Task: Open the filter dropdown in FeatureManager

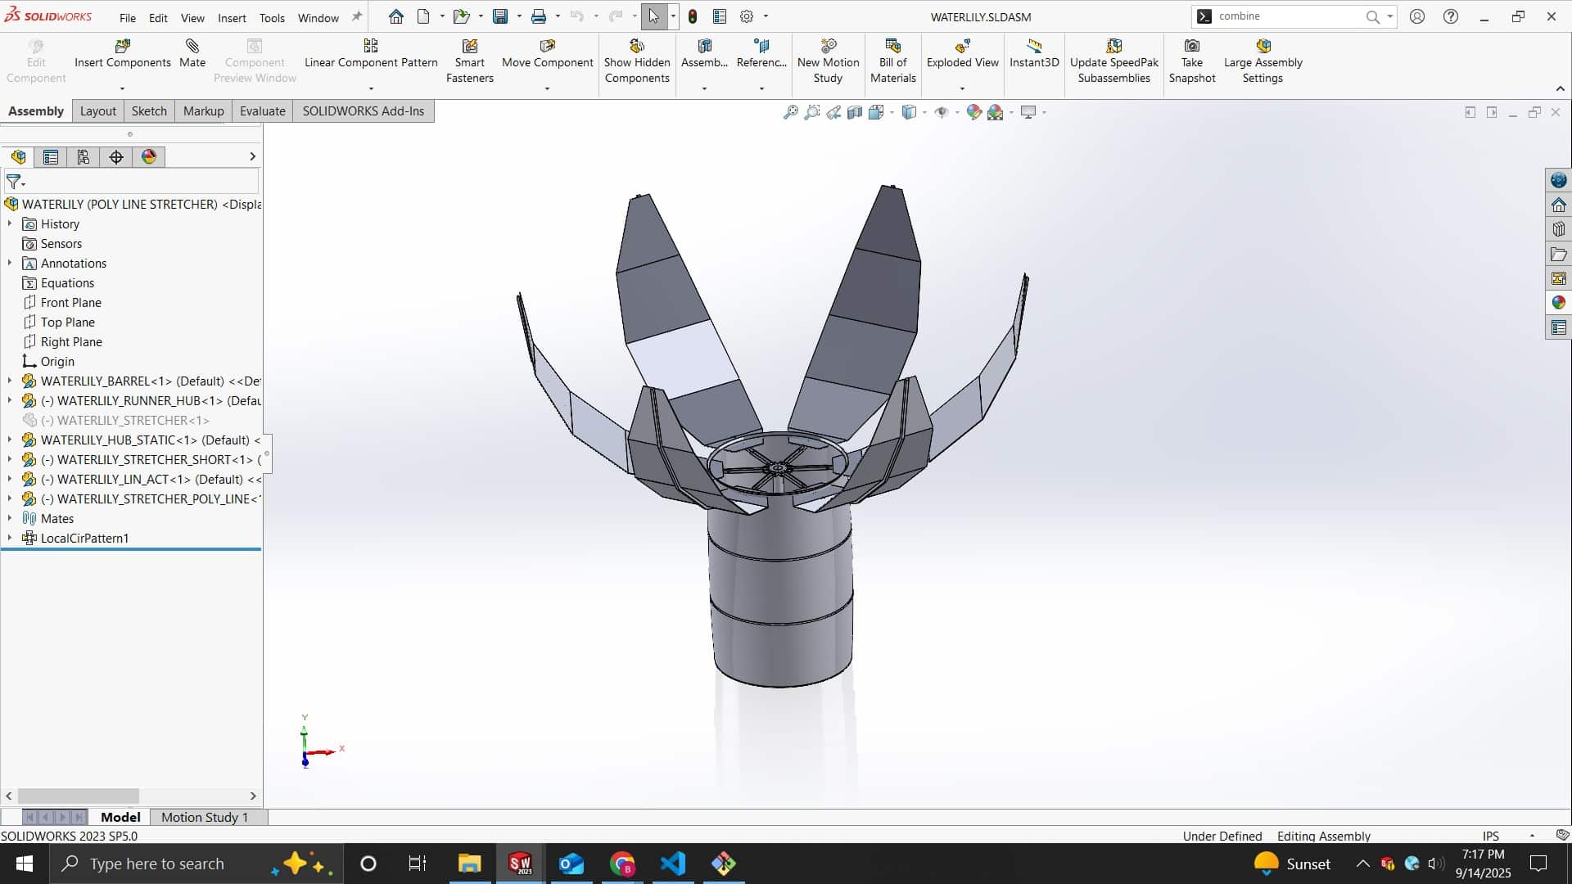Action: [22, 183]
